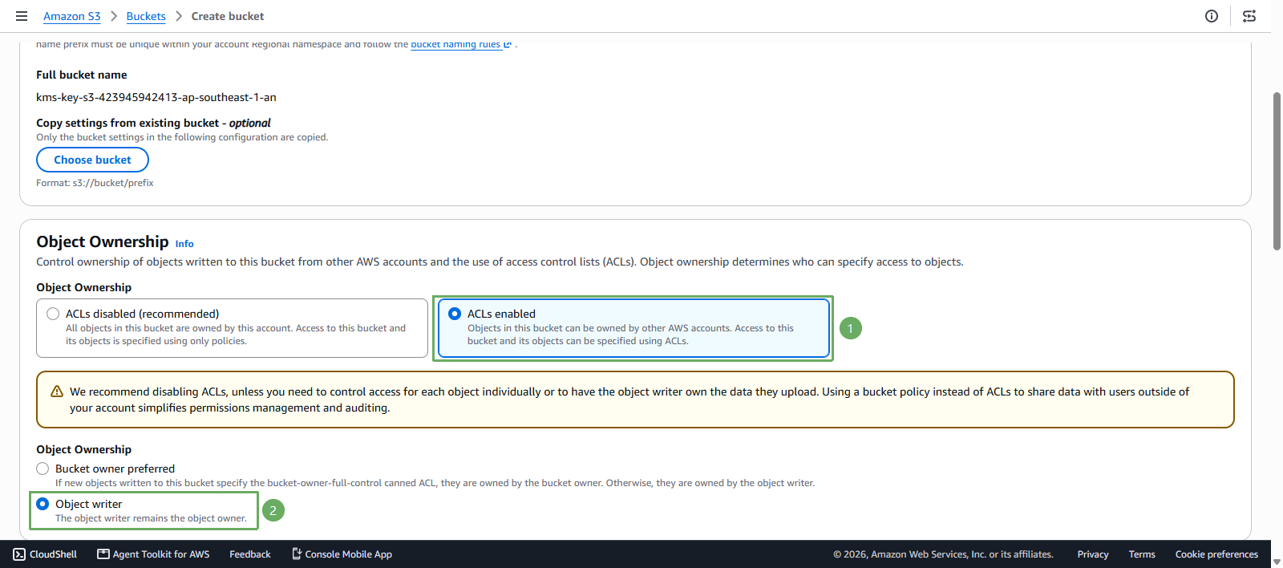Navigate to Buckets breadcrumb link
1283x568 pixels.
coord(146,16)
